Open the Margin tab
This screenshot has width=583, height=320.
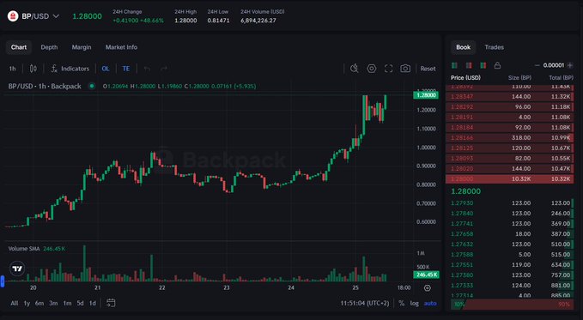point(82,47)
